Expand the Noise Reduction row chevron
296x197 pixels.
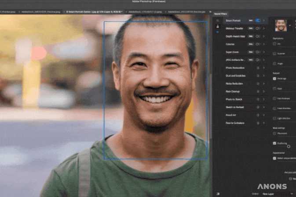point(264,84)
